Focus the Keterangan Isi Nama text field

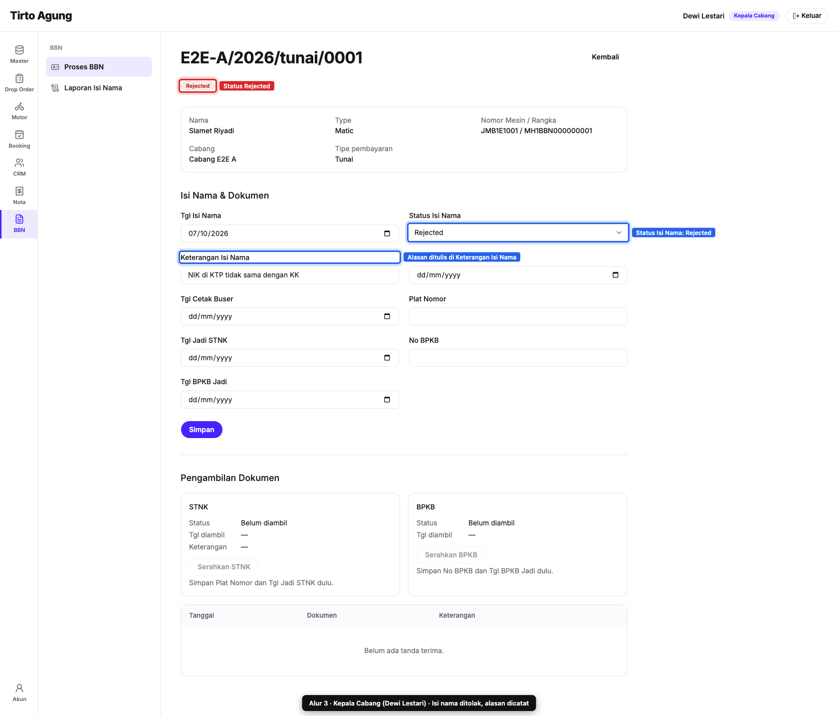pos(290,275)
